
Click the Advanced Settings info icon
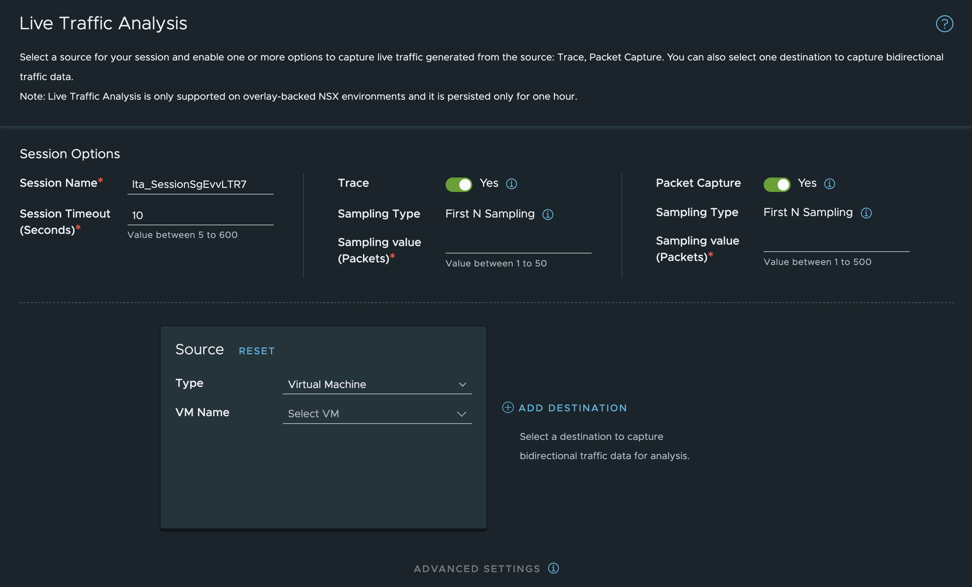click(x=553, y=568)
